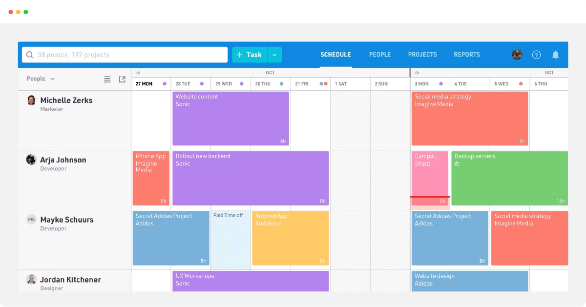The height and width of the screenshot is (307, 586).
Task: Click the + Task button
Action: coord(250,55)
